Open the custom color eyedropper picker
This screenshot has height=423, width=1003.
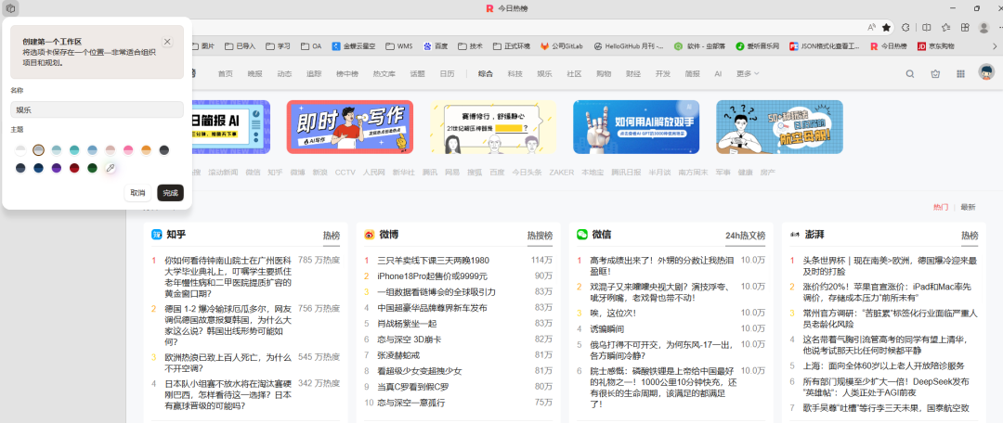[111, 168]
